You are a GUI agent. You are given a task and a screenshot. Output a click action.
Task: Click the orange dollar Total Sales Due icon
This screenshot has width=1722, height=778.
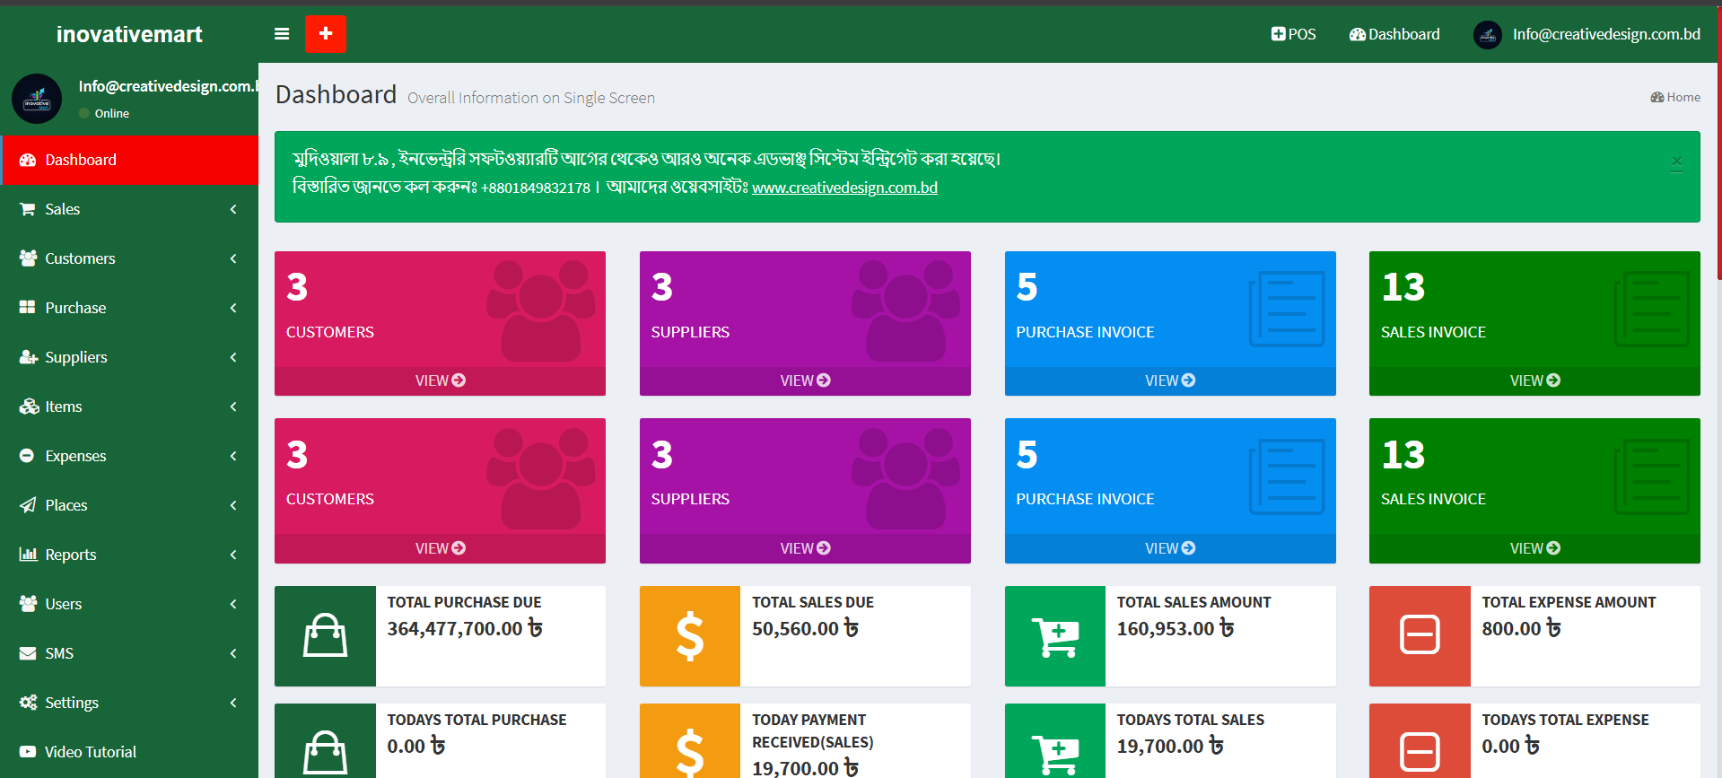(x=689, y=636)
